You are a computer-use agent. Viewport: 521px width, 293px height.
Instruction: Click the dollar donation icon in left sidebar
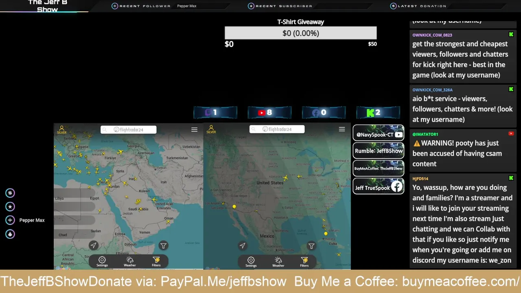[10, 193]
